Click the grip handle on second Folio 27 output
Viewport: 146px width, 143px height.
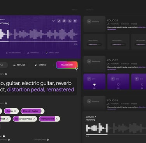[x=118, y=88]
